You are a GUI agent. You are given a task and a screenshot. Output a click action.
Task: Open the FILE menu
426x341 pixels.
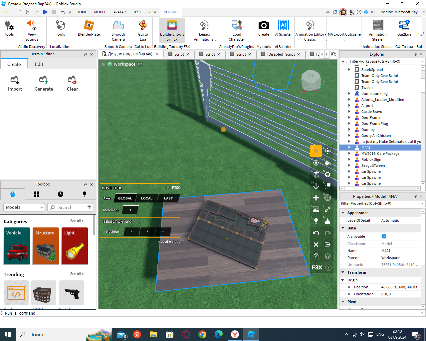(8, 12)
